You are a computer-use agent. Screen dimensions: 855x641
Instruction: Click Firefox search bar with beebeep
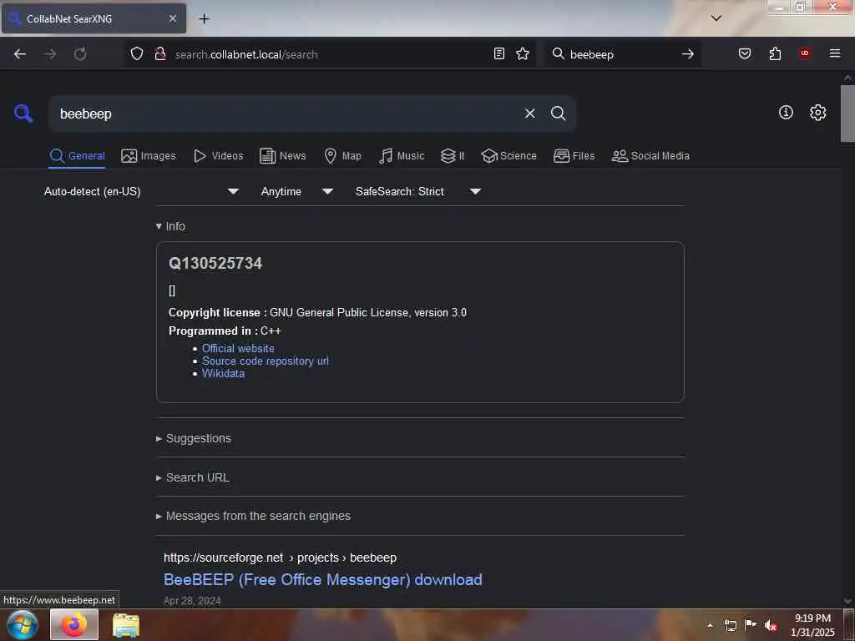[x=621, y=54]
